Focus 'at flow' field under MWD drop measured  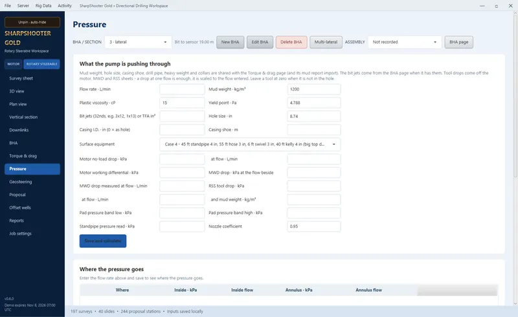click(x=182, y=199)
